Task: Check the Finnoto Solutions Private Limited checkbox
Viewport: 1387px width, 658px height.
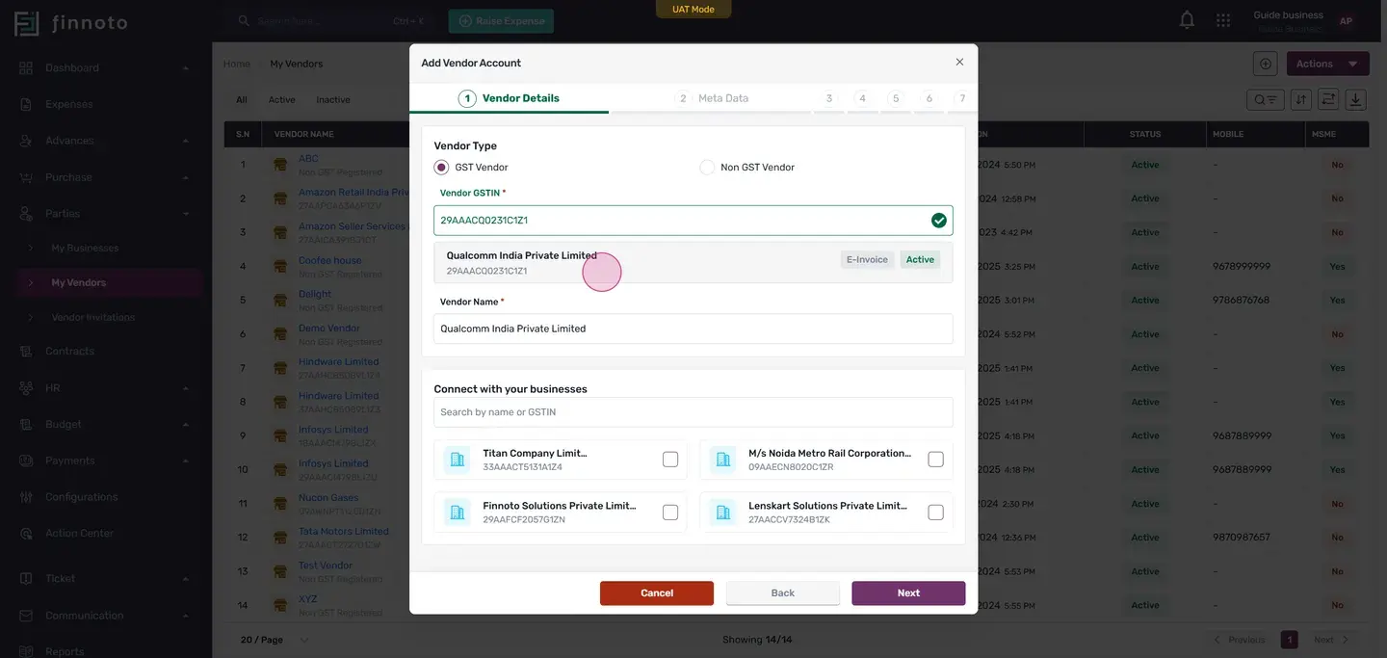Action: coord(670,513)
